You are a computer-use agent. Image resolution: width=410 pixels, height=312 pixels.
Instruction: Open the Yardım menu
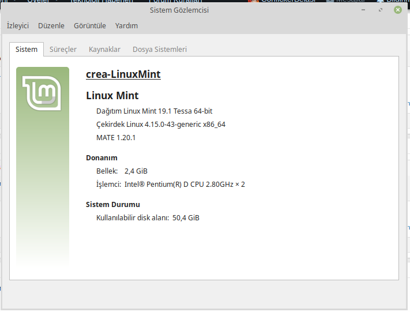click(126, 25)
